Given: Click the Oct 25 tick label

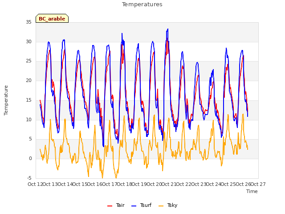Looking at the screenshot, I should (228, 184).
